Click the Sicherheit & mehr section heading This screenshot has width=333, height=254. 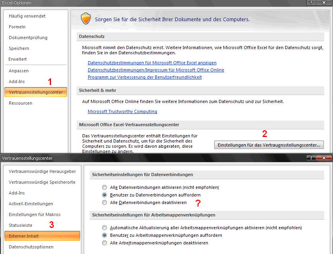(x=97, y=90)
